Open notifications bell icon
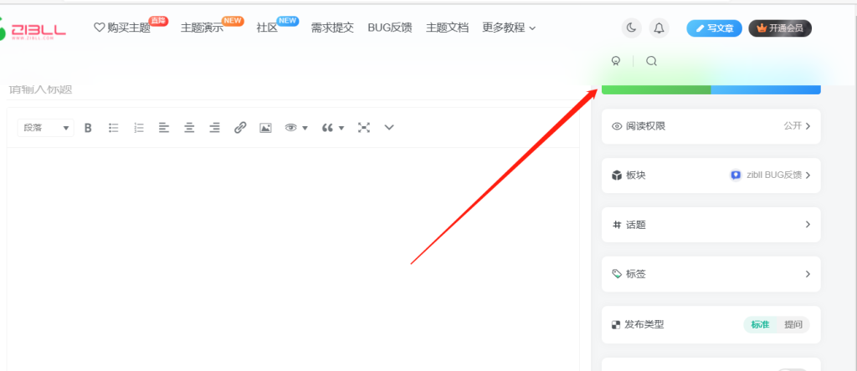Viewport: 857px width, 371px height. pyautogui.click(x=659, y=28)
